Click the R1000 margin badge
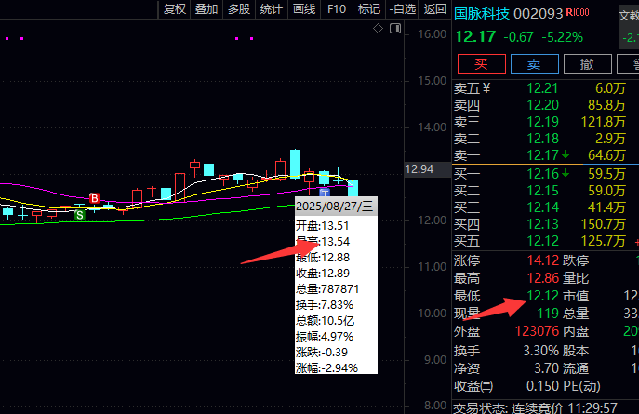639x414 pixels. tap(578, 13)
